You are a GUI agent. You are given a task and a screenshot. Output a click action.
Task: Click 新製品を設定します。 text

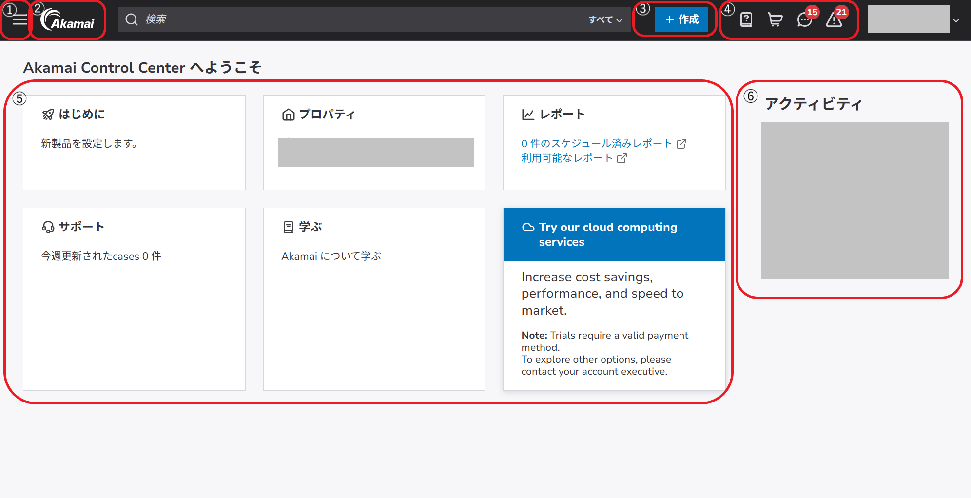pos(89,143)
